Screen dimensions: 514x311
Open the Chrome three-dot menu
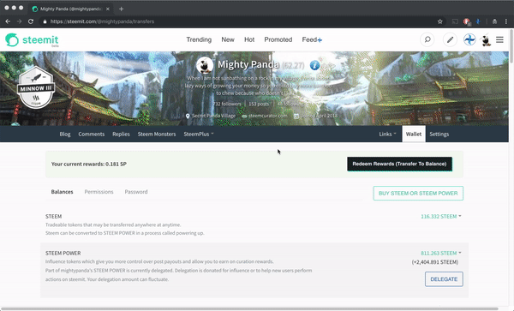click(506, 21)
